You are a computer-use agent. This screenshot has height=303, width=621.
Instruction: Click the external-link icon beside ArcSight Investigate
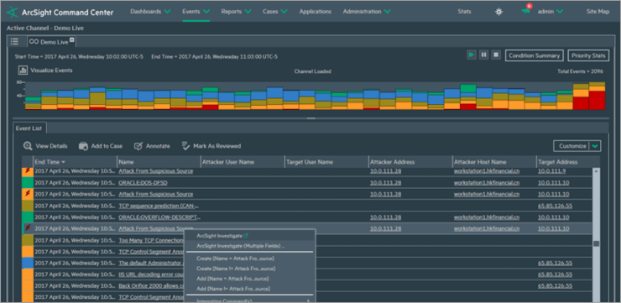246,235
